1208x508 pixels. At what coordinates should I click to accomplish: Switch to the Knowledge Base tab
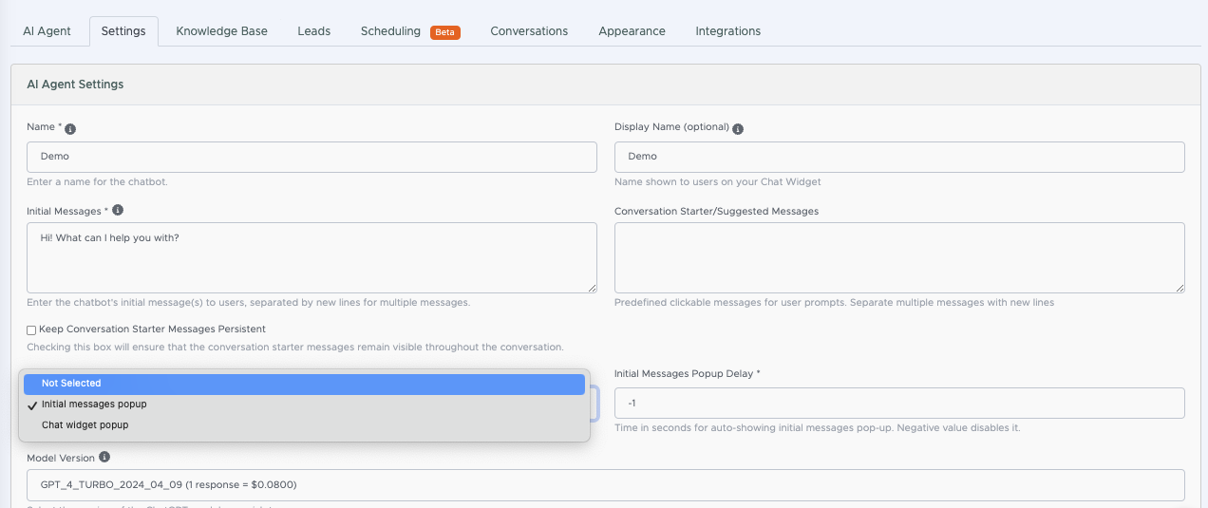(x=222, y=31)
